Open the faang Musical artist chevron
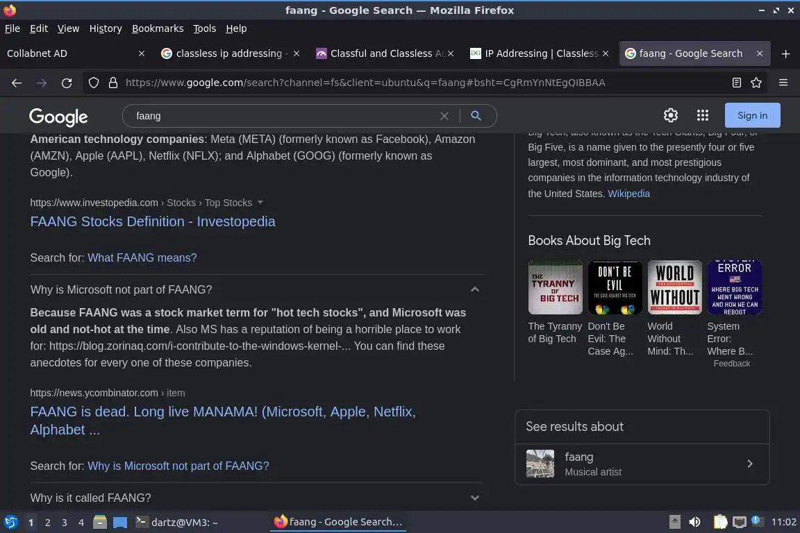 click(x=749, y=464)
